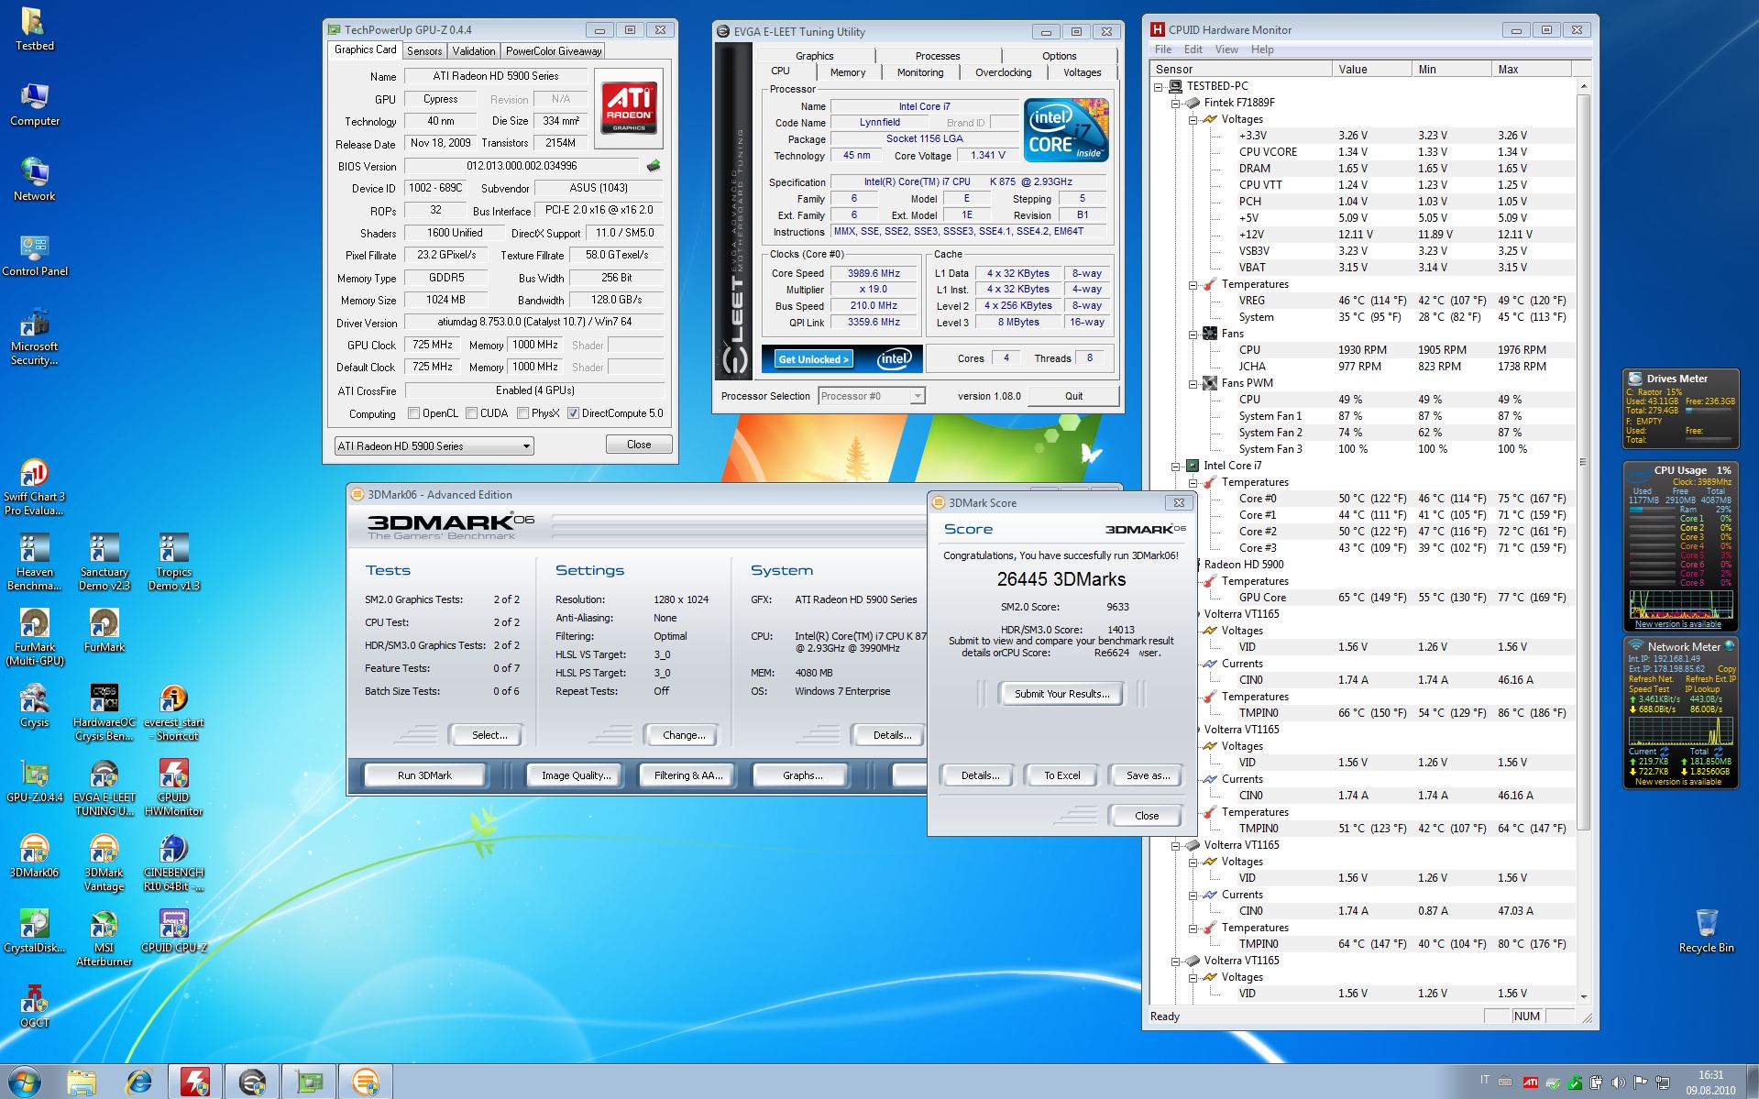Enable the CUDA checkbox in GPU-Z
This screenshot has width=1759, height=1099.
471,413
